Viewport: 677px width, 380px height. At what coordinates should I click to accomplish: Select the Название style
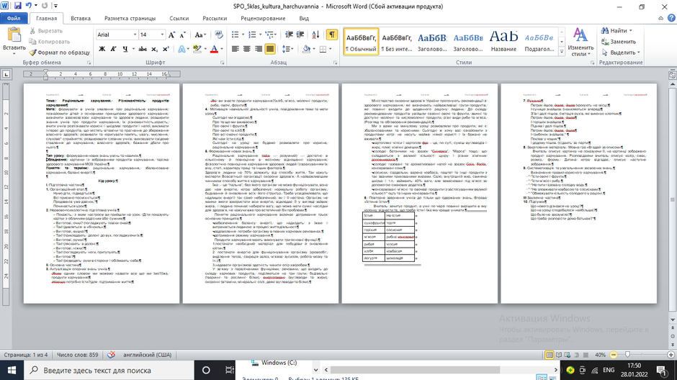coord(503,42)
